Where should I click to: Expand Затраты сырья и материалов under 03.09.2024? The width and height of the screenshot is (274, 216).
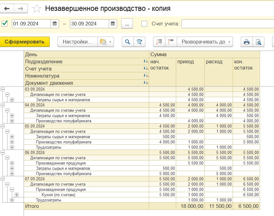(x=12, y=100)
